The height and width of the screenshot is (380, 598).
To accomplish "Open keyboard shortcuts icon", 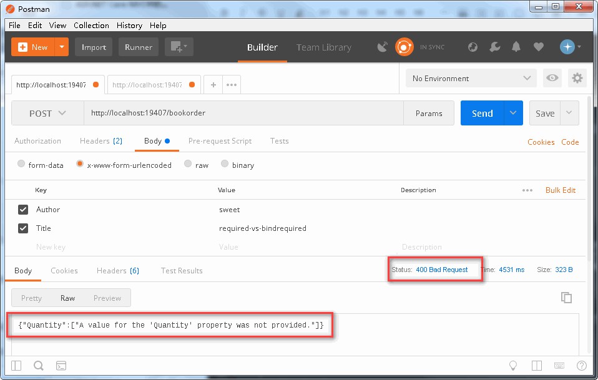I will tap(559, 366).
